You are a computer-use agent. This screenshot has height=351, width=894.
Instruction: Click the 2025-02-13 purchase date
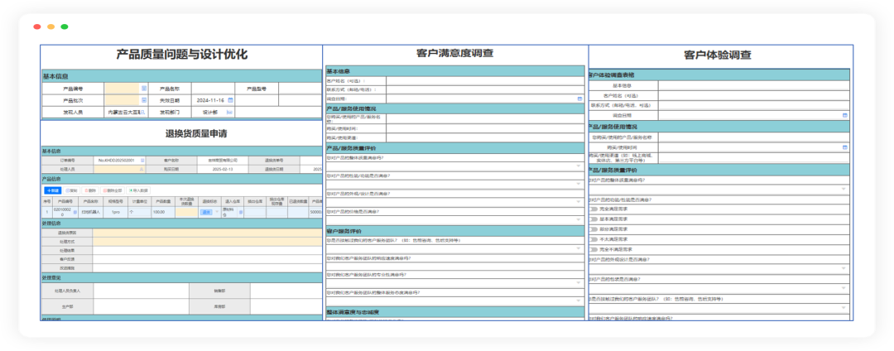223,169
